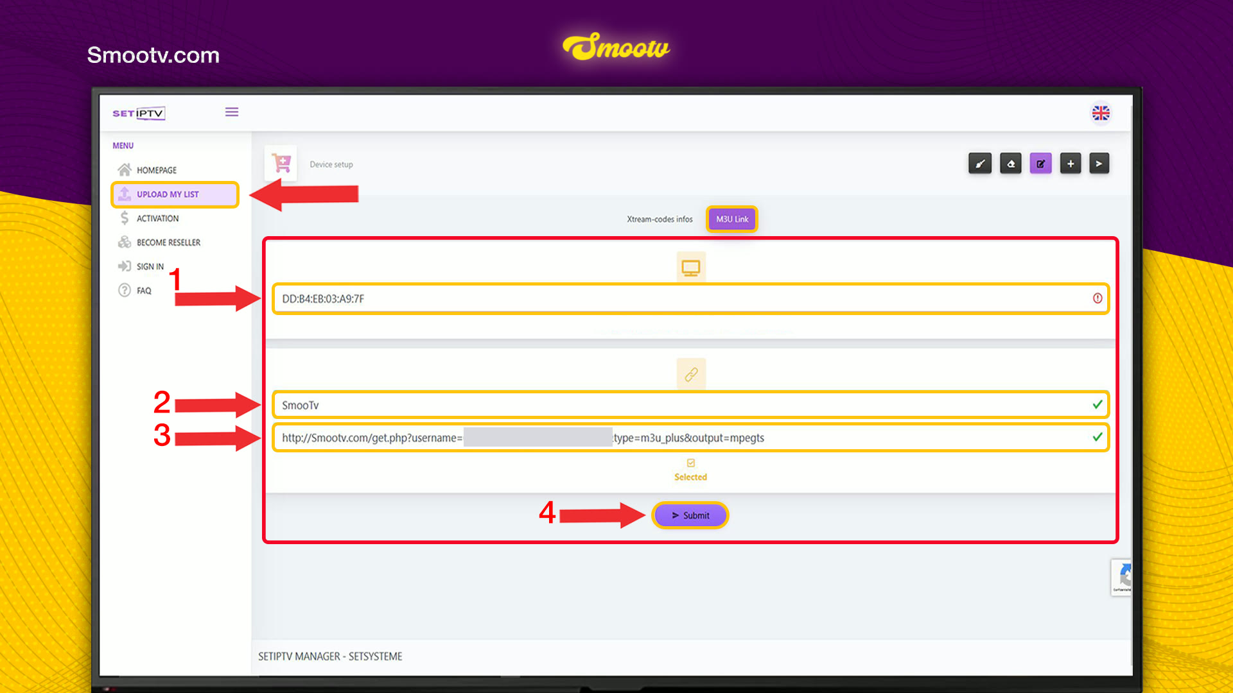The image size is (1233, 693).
Task: Click the shopping cart Device setup icon
Action: coord(281,164)
